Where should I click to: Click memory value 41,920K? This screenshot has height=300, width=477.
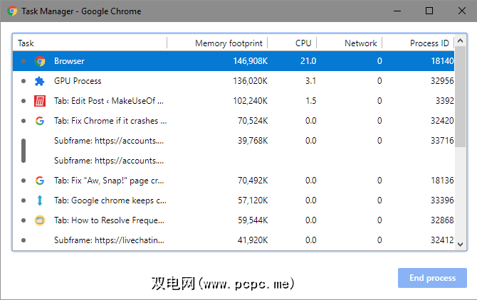tap(253, 240)
